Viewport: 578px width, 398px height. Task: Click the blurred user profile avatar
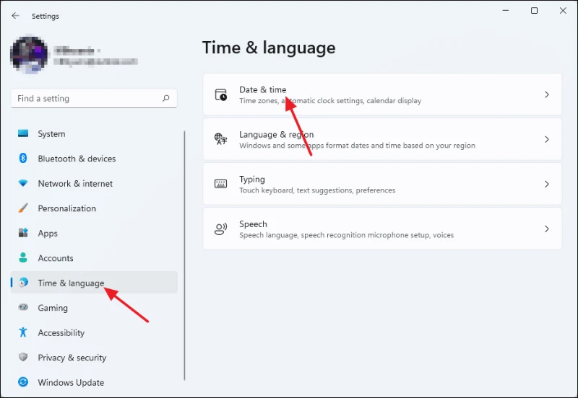[x=29, y=55]
